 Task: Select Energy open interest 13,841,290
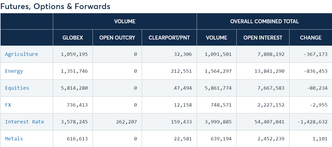pyautogui.click(x=269, y=71)
